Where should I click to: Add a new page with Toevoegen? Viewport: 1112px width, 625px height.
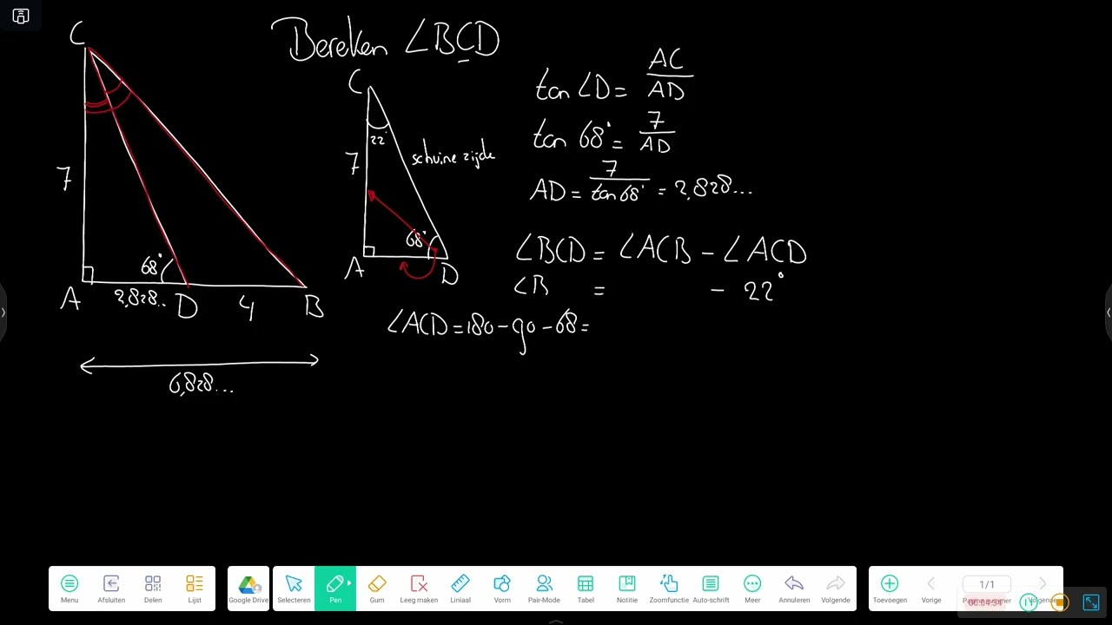[x=890, y=589]
